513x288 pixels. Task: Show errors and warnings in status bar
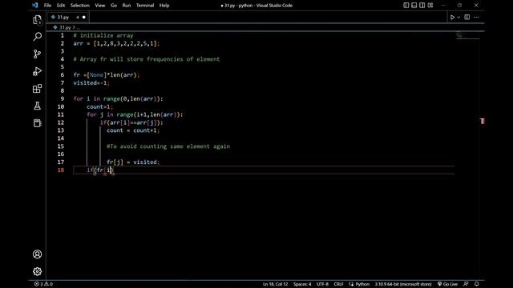pyautogui.click(x=43, y=284)
